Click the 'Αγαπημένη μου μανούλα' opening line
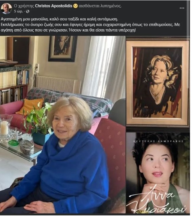The image size is (192, 216). [59, 19]
